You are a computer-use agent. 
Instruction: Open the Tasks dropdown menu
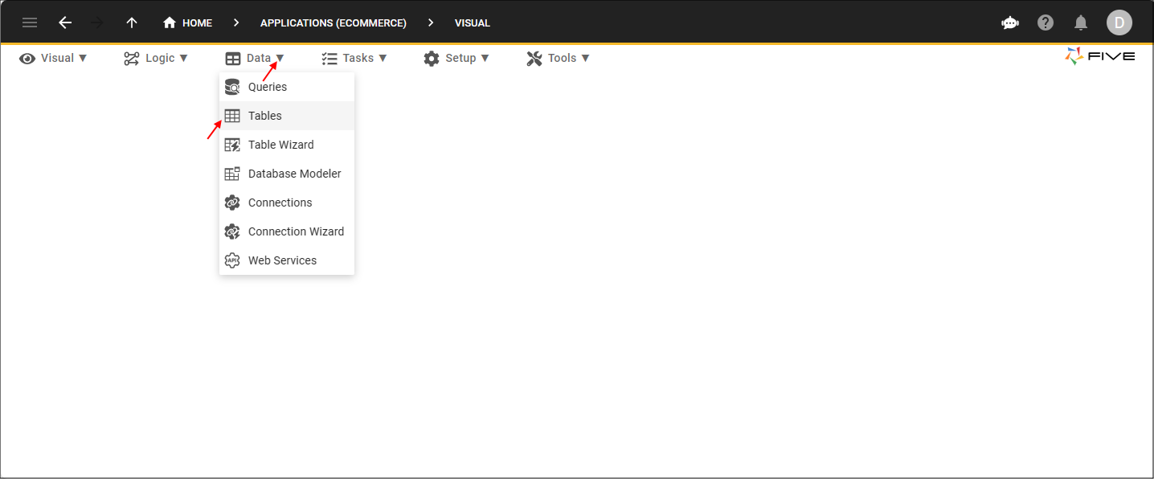[354, 58]
